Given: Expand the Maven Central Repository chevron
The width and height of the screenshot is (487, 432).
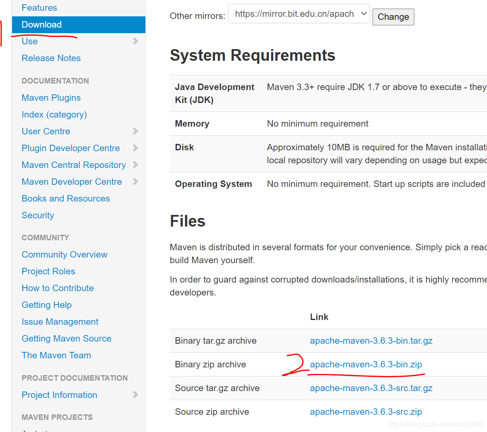Looking at the screenshot, I should 135,165.
